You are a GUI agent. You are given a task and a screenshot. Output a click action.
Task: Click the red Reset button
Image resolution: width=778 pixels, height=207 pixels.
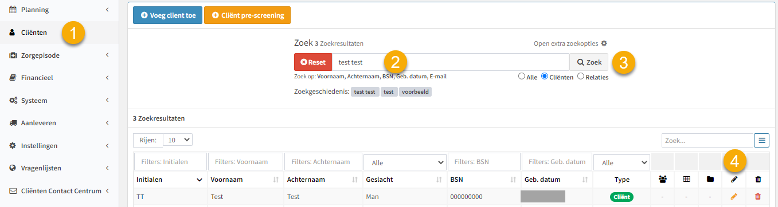click(313, 62)
